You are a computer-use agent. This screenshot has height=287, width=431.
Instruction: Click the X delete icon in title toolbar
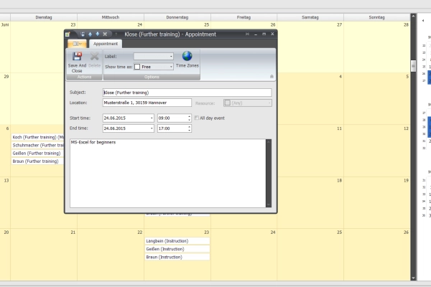click(x=105, y=34)
